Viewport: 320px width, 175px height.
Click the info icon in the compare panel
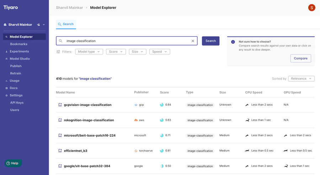(x=233, y=42)
